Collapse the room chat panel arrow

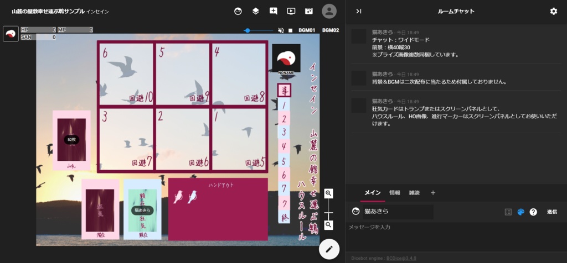(x=358, y=11)
